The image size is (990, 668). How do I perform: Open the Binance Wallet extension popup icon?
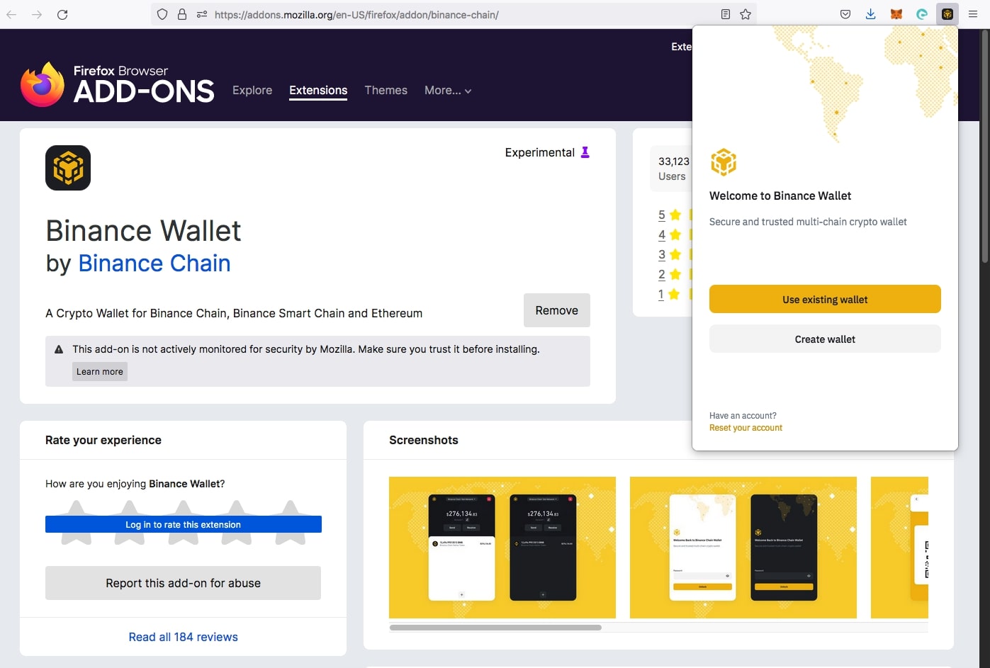tap(947, 13)
